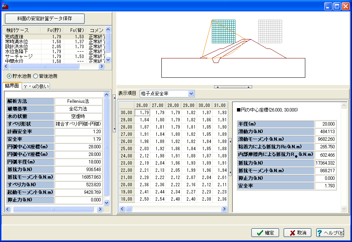Click the case list scroll-down arrow

point(108,60)
